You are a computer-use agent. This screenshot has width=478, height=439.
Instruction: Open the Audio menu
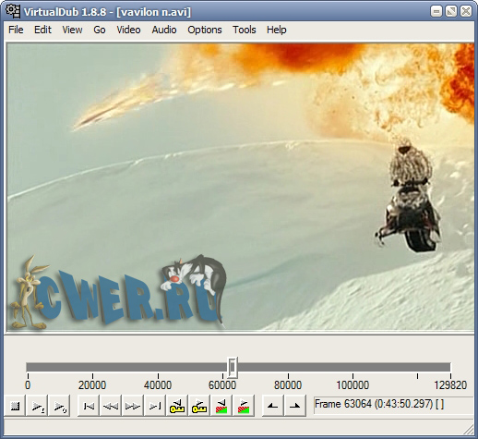[x=164, y=30]
